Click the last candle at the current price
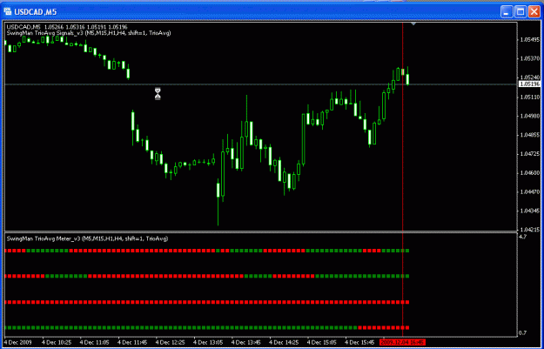544x349 pixels. pyautogui.click(x=407, y=76)
